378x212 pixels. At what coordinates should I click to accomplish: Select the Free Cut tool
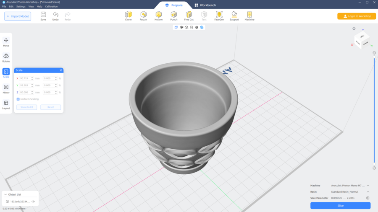point(189,16)
